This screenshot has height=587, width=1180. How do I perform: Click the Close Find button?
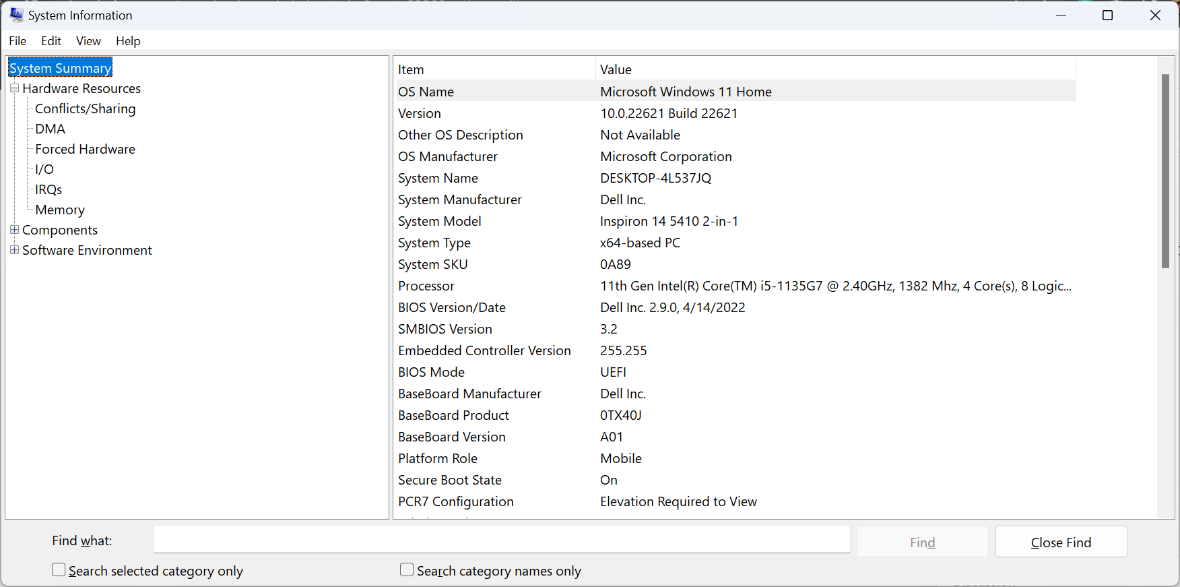(1061, 542)
